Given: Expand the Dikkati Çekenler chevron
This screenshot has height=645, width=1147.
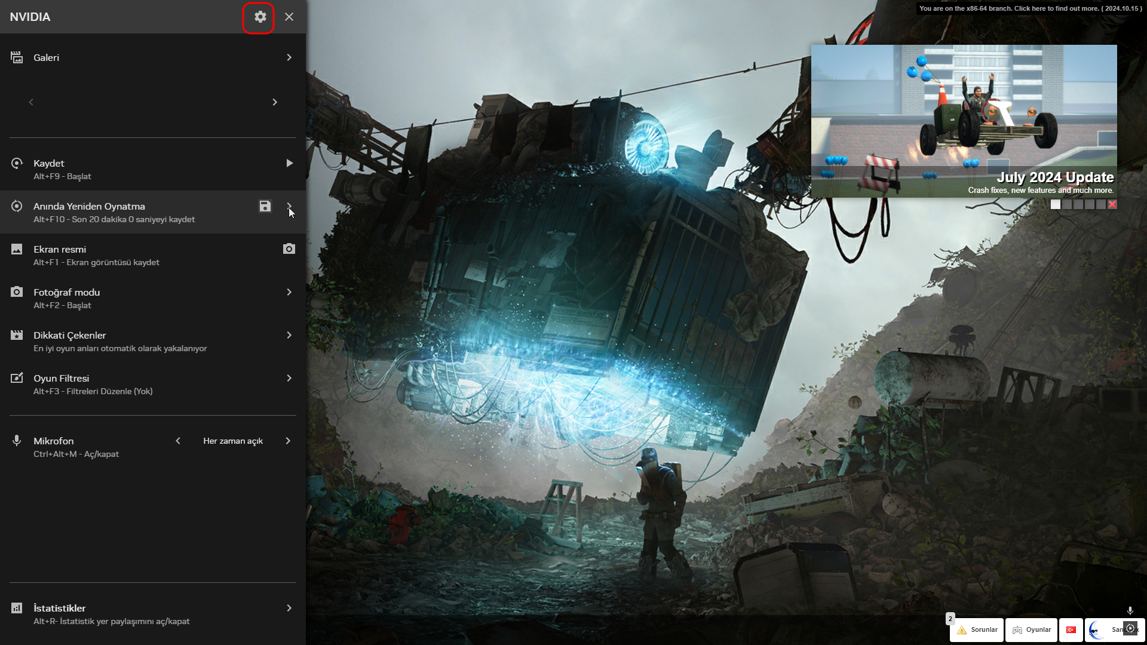Looking at the screenshot, I should pos(289,335).
